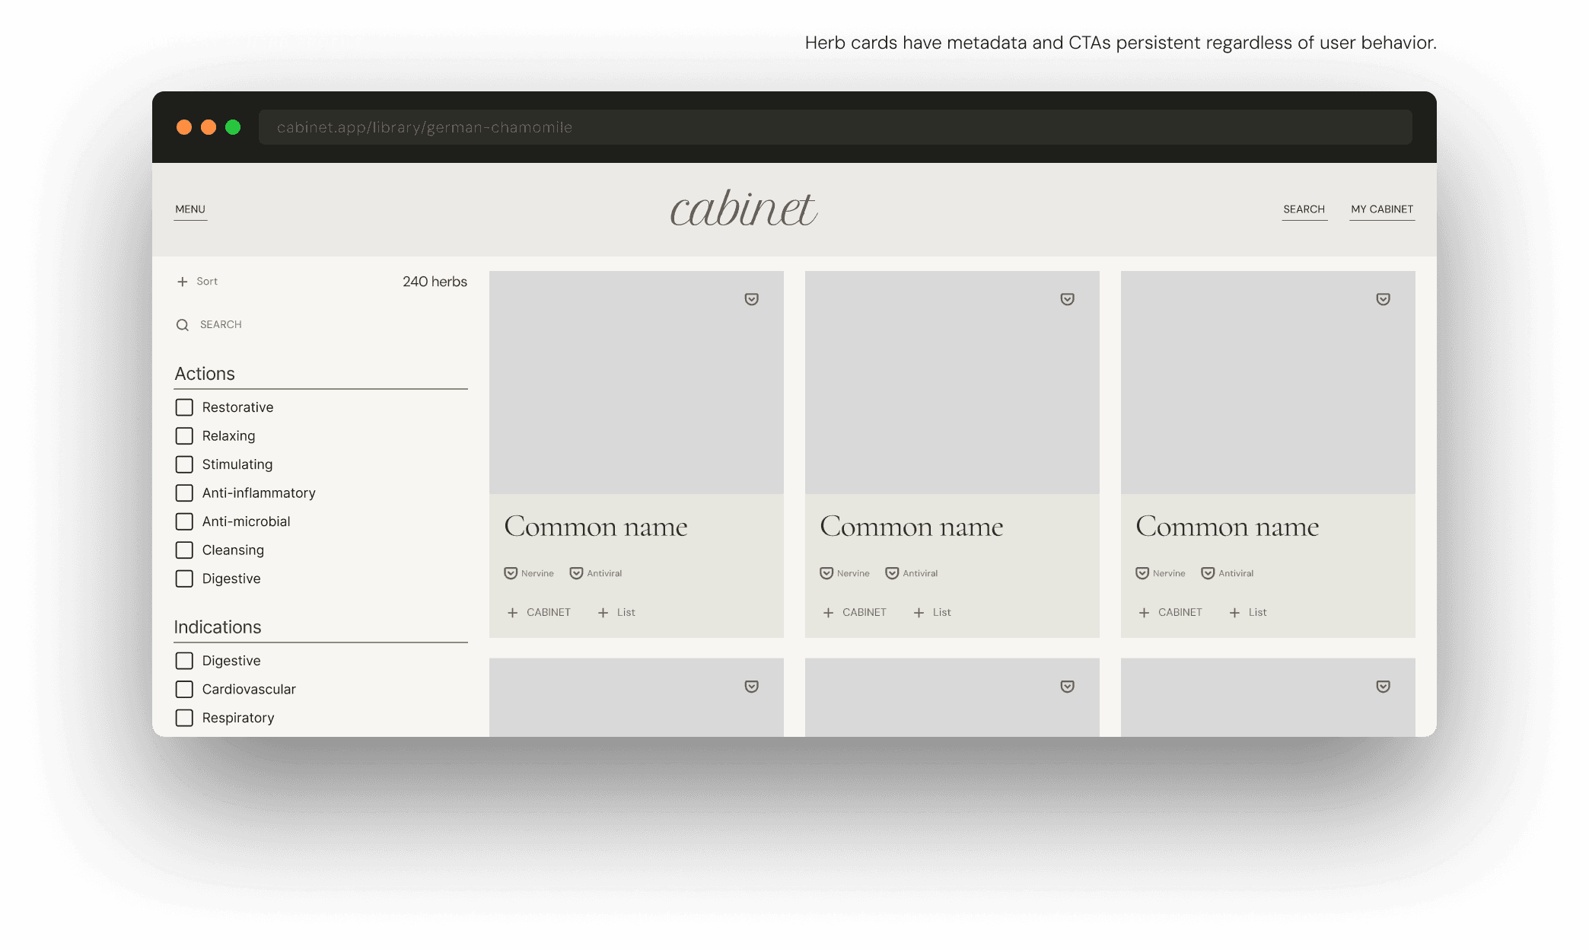Open the MENU in header
Viewport: 1589px width, 950px height.
click(x=190, y=209)
